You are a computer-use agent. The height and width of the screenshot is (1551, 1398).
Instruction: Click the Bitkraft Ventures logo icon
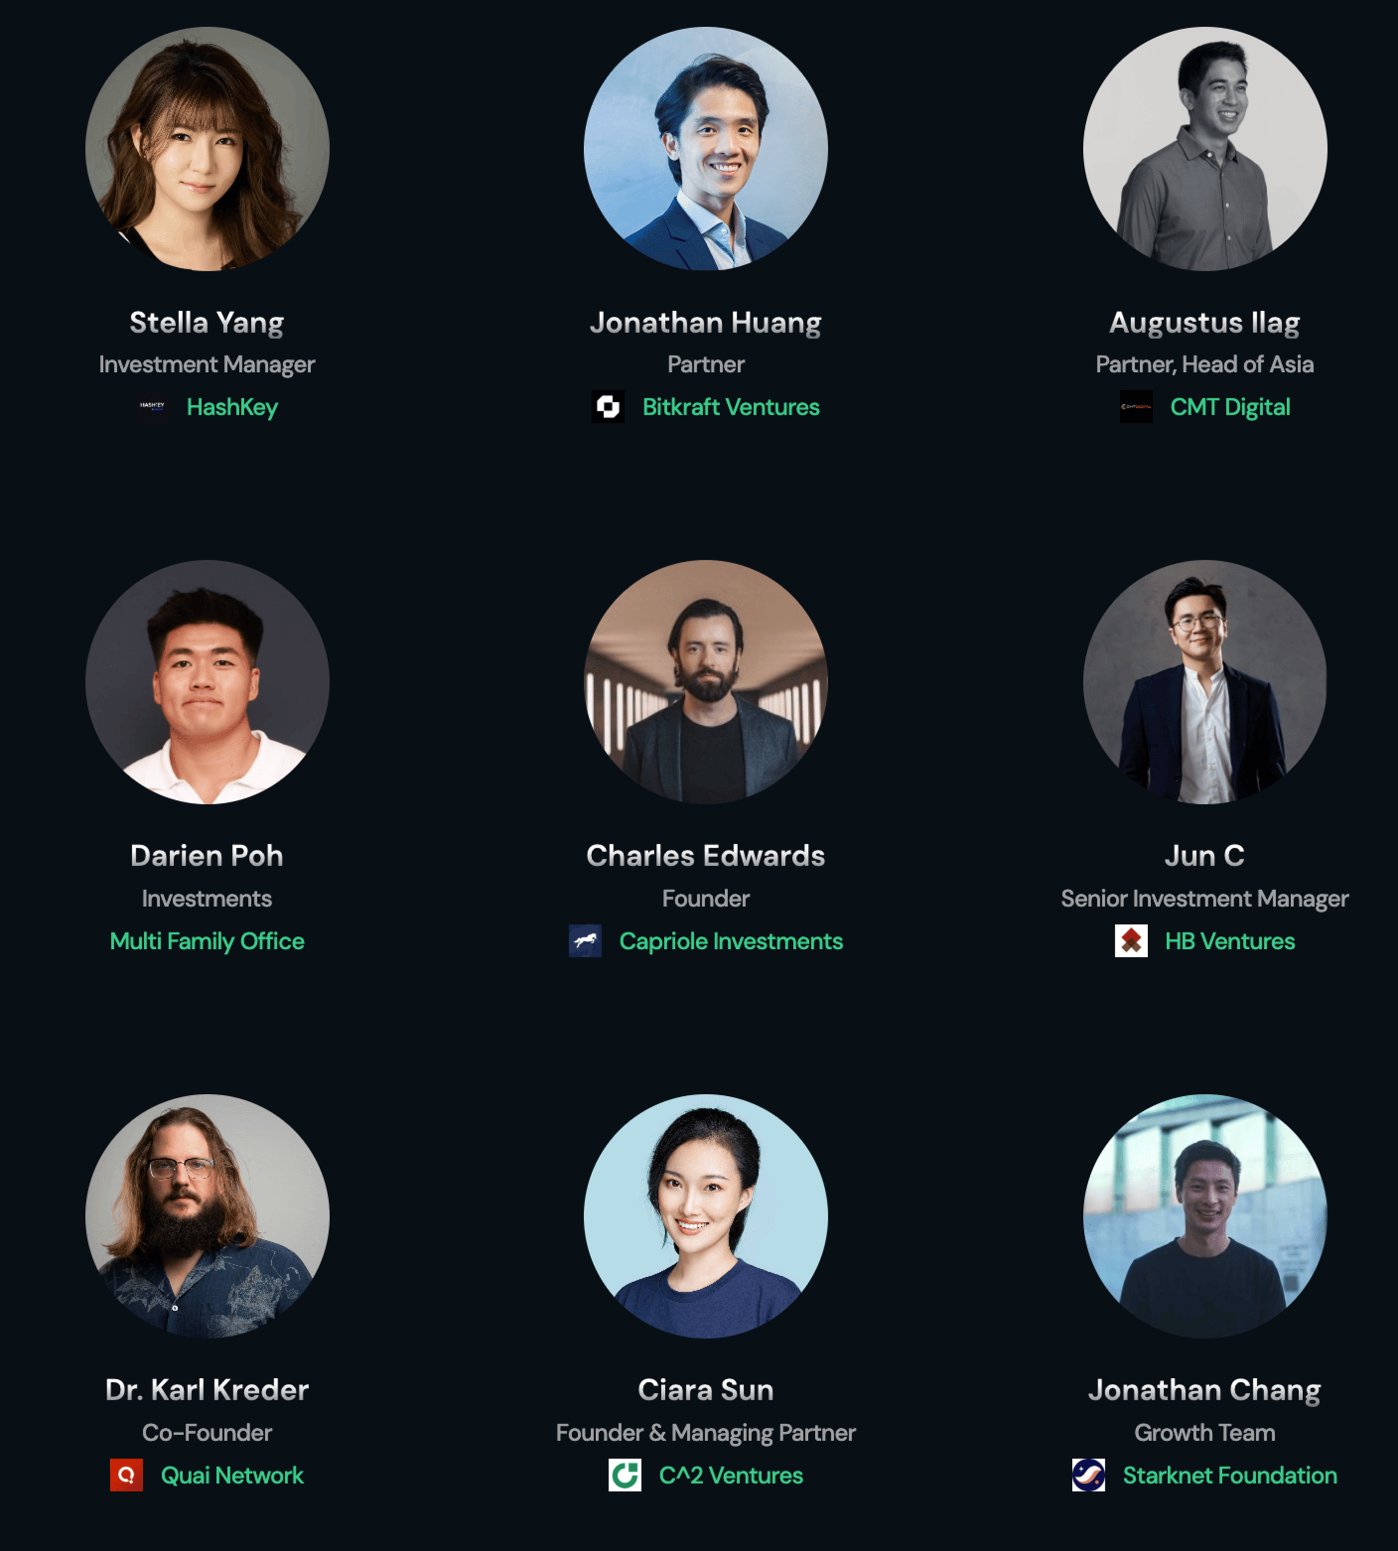608,407
